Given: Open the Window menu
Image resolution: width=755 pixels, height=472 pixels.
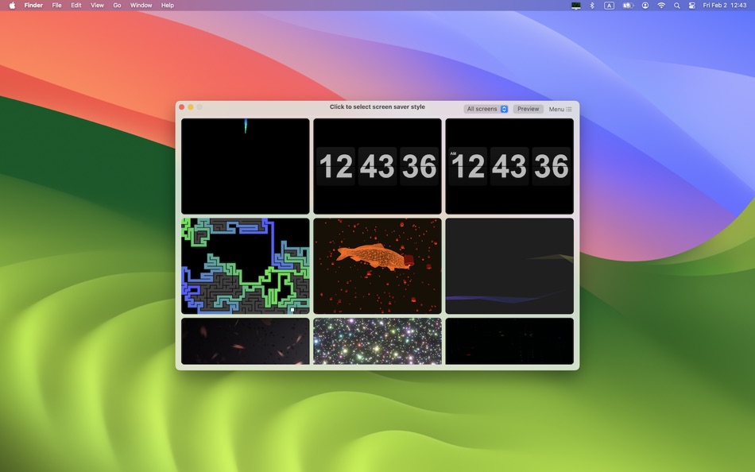Looking at the screenshot, I should click(x=141, y=6).
